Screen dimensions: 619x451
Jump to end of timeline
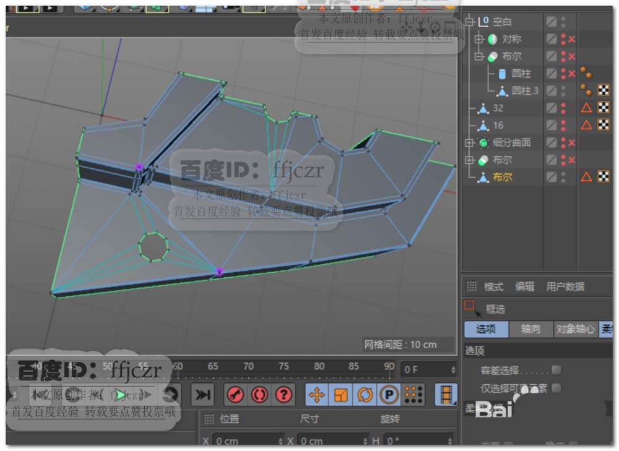coord(202,394)
